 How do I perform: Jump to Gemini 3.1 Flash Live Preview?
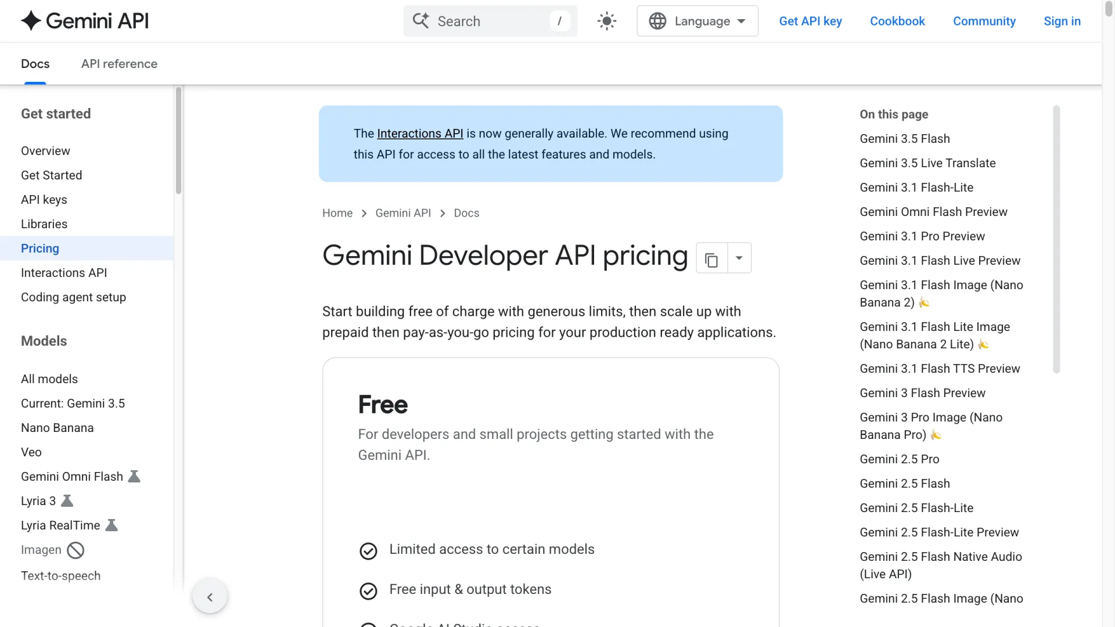(940, 261)
